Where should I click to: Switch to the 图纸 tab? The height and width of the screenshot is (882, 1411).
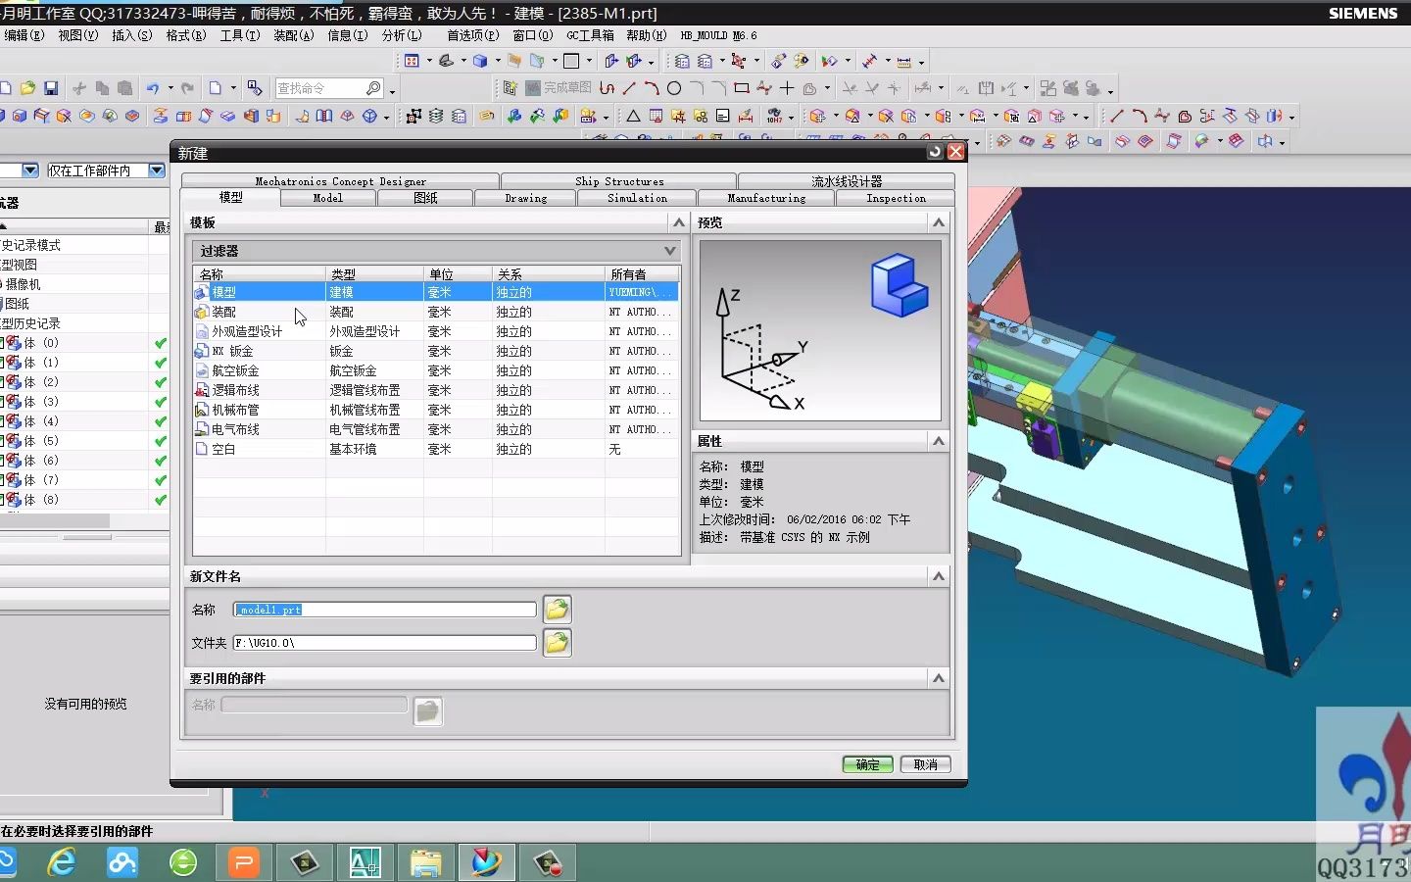pyautogui.click(x=425, y=198)
